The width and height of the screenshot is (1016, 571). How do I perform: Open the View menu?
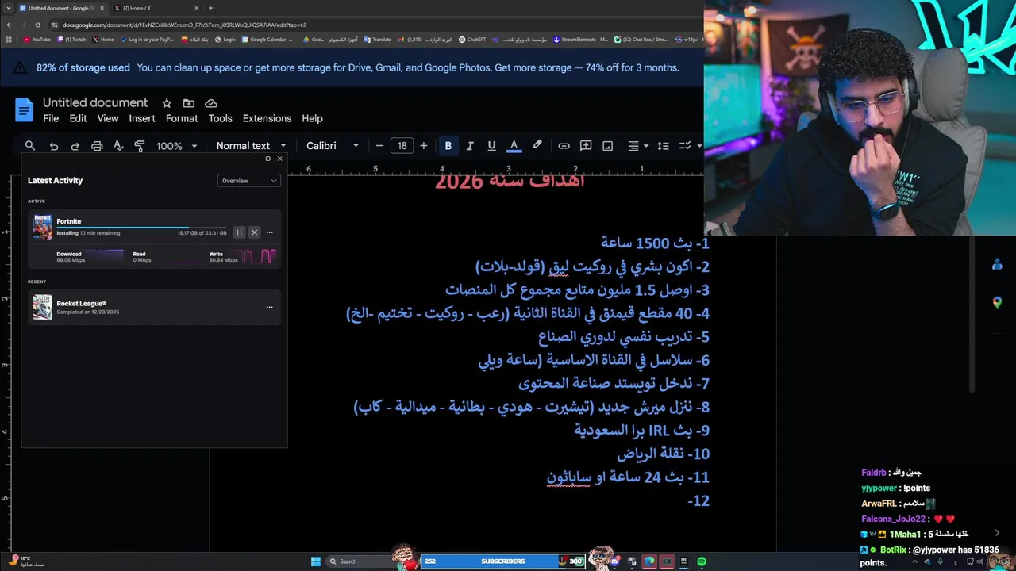click(108, 118)
